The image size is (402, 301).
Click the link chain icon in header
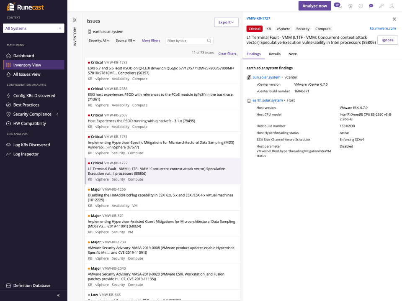[381, 6]
